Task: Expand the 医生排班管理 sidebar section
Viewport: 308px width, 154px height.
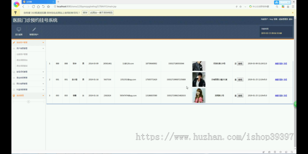Action: pos(28,78)
